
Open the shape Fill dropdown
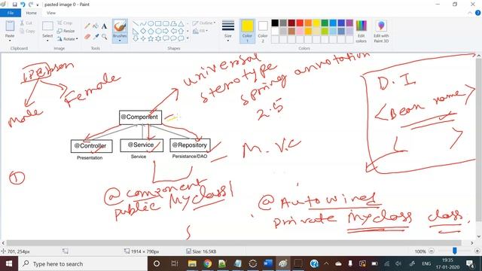coord(200,31)
